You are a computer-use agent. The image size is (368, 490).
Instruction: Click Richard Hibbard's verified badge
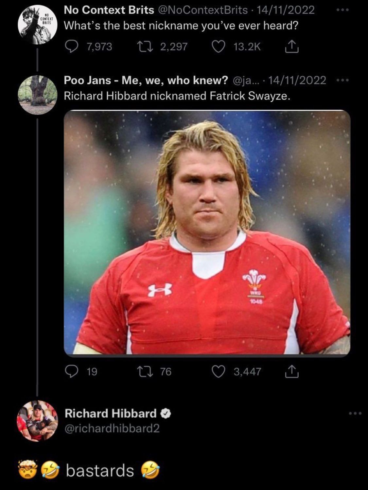coord(166,414)
